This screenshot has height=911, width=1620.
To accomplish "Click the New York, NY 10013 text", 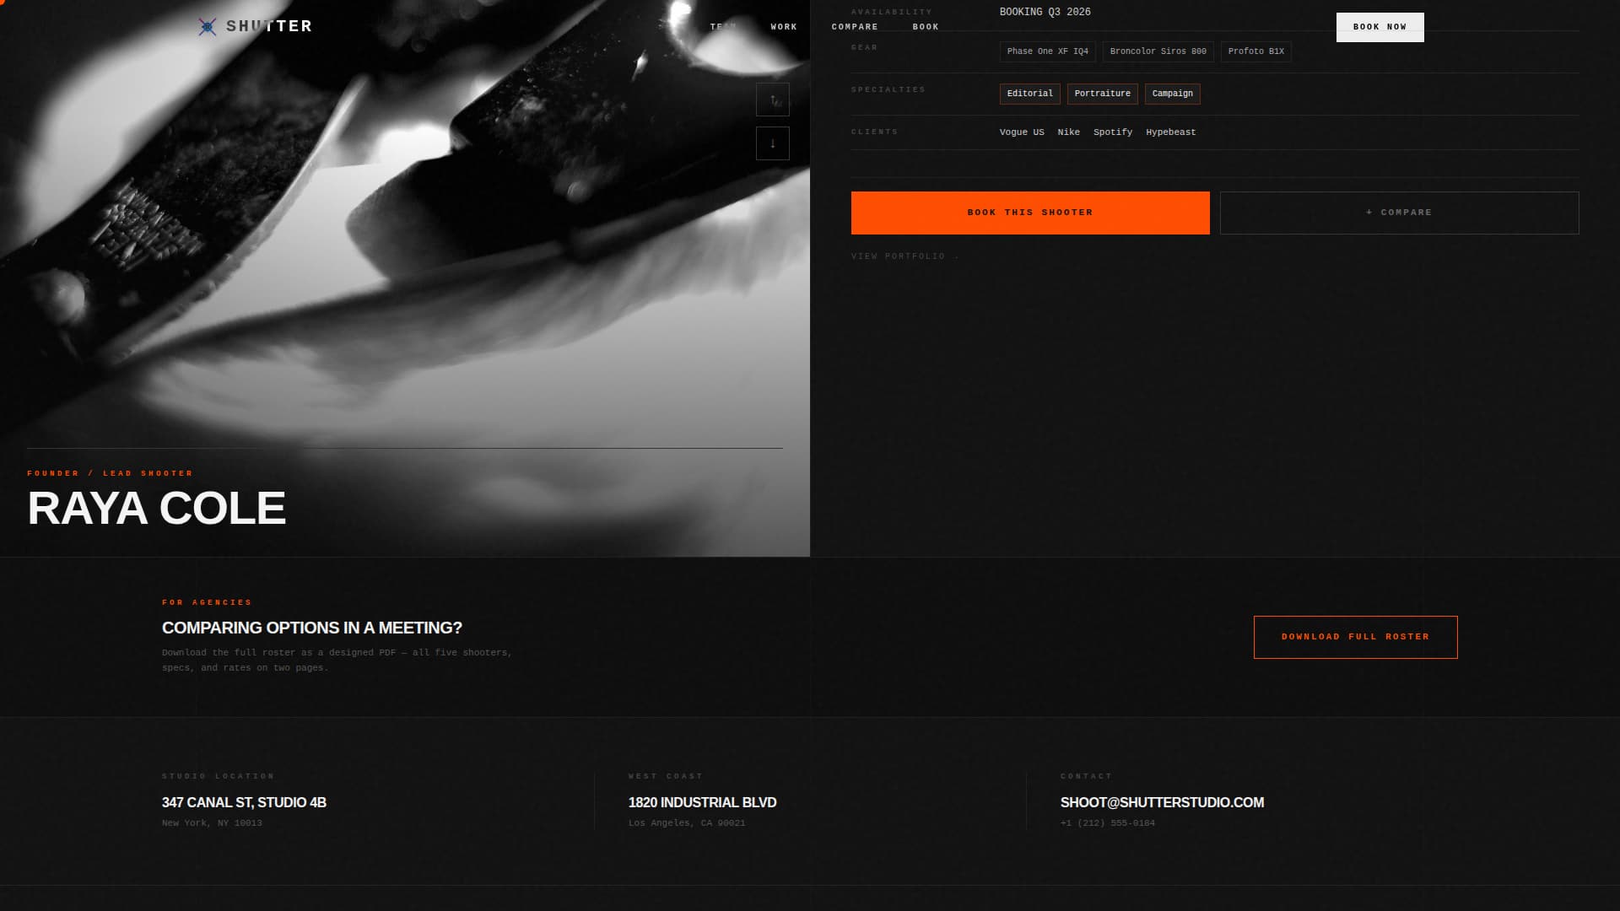I will click(212, 823).
